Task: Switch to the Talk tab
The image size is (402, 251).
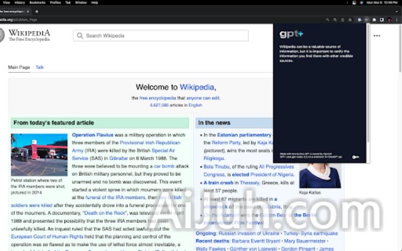Action: click(40, 67)
